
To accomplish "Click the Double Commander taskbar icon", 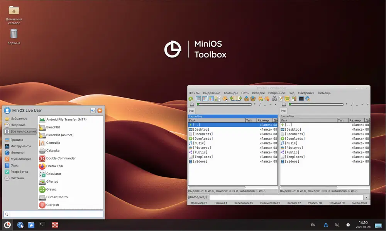I will (x=55, y=225).
